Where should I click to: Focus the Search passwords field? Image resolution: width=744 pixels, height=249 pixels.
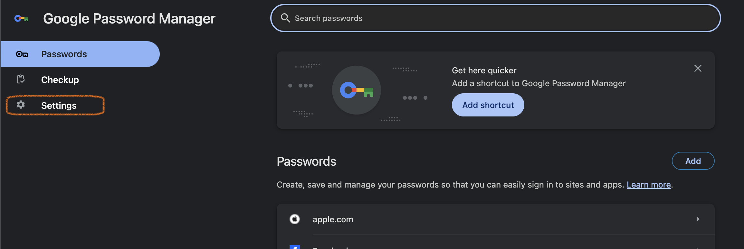click(495, 18)
